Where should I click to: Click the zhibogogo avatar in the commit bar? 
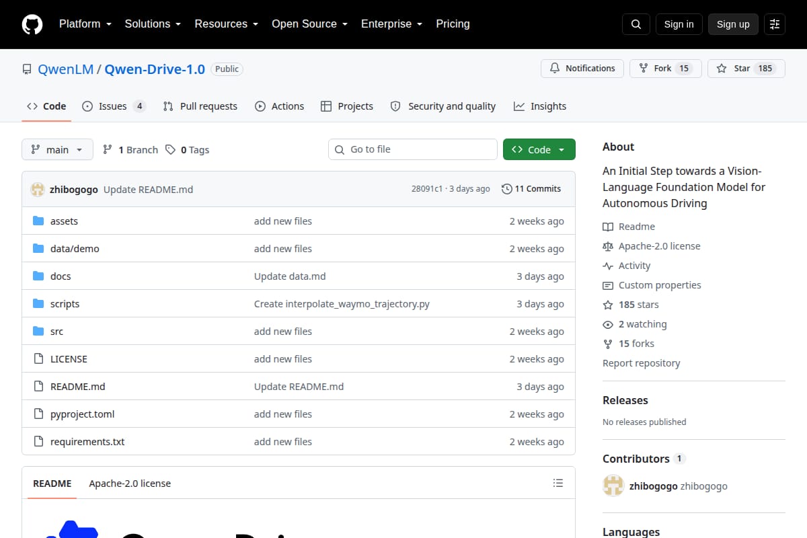38,189
